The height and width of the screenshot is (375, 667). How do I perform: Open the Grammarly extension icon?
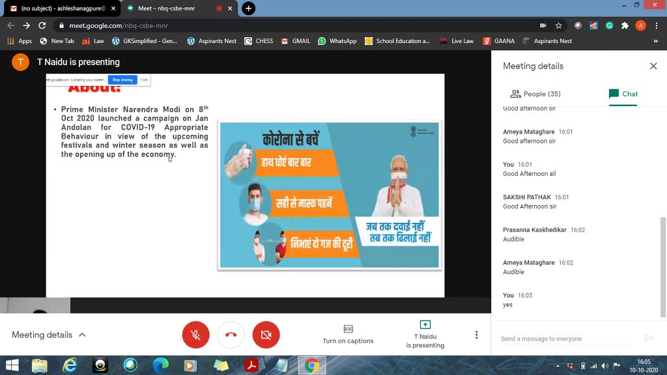(x=609, y=25)
